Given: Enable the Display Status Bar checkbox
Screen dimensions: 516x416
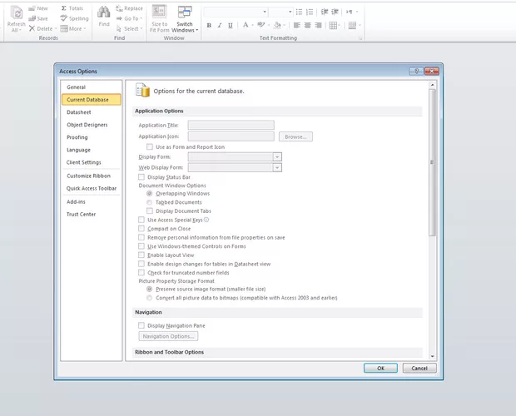Looking at the screenshot, I should pyautogui.click(x=141, y=177).
